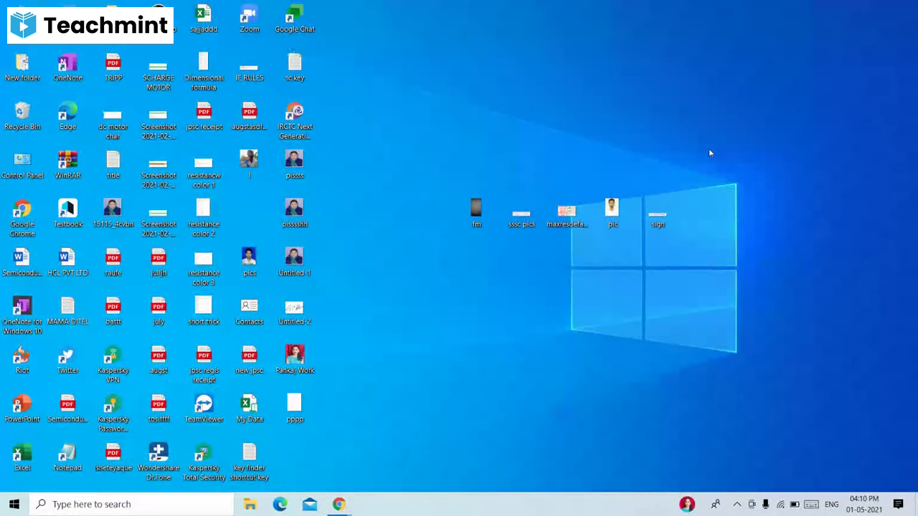Select the maxresdefa... image file
918x516 pixels.
coord(567,215)
